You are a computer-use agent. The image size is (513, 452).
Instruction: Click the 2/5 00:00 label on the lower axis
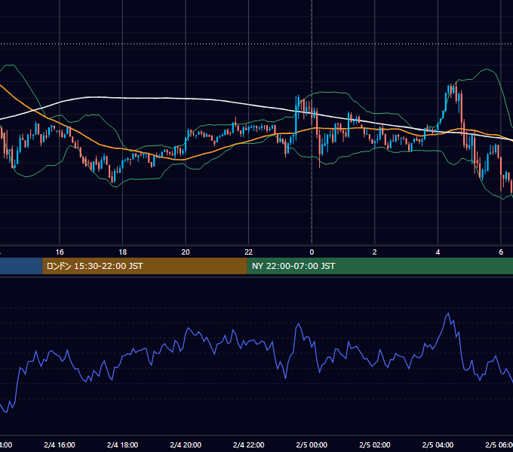312,444
